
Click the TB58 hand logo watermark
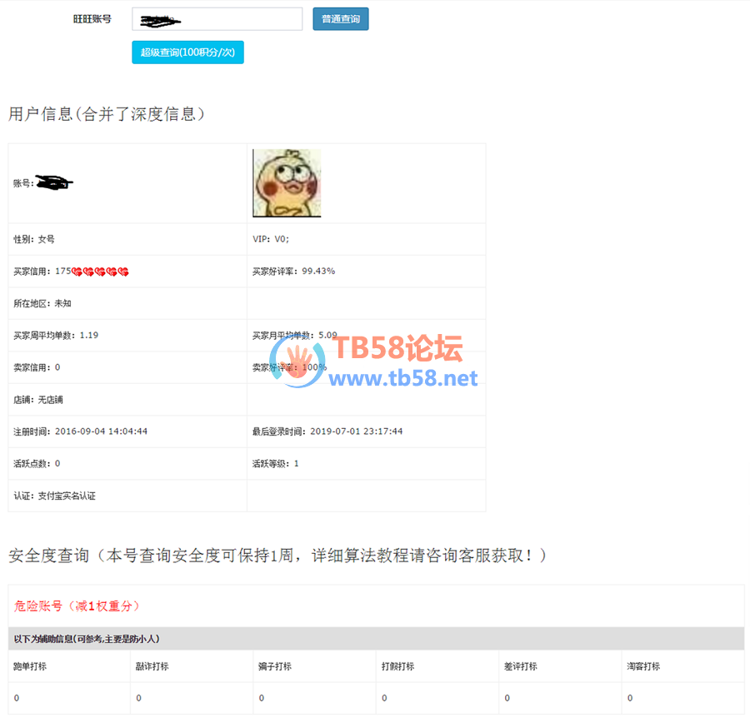point(298,361)
